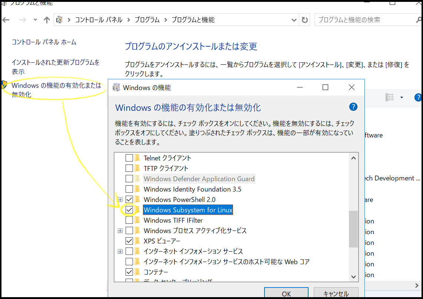The image size is (423, 299).
Task: Uncheck XPS ビューアー checkbox
Action: (x=129, y=241)
